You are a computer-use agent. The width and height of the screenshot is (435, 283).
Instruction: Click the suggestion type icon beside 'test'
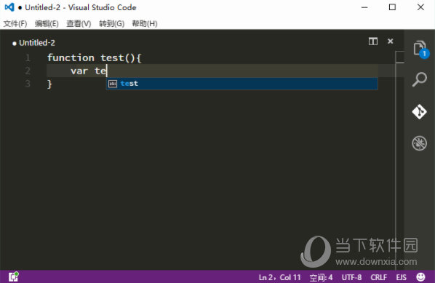(113, 84)
